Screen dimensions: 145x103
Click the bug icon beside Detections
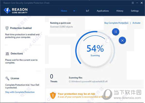[x=7, y=54]
